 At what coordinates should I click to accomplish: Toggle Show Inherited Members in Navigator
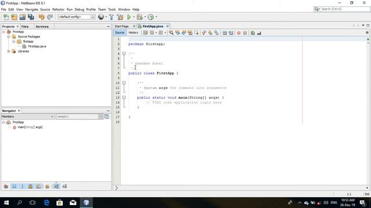6,186
